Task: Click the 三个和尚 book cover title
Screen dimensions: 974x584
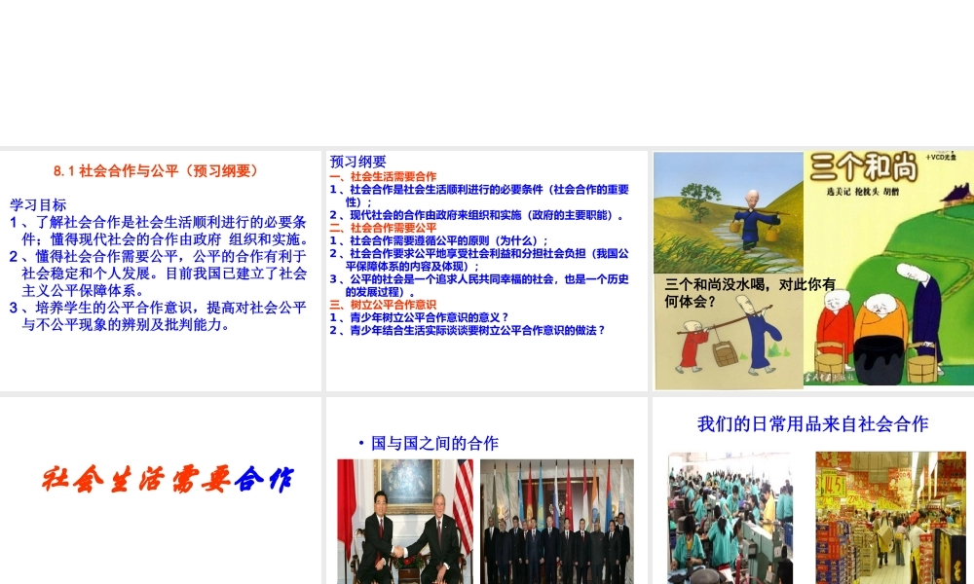Action: [x=863, y=167]
